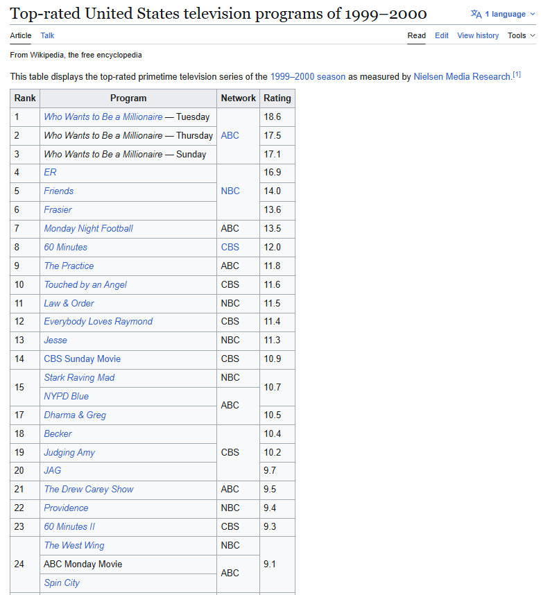Click the Millionaire Thursday program cell

pyautogui.click(x=128, y=135)
